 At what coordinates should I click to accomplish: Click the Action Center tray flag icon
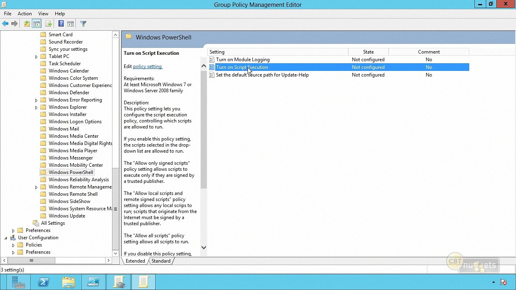coord(504,282)
